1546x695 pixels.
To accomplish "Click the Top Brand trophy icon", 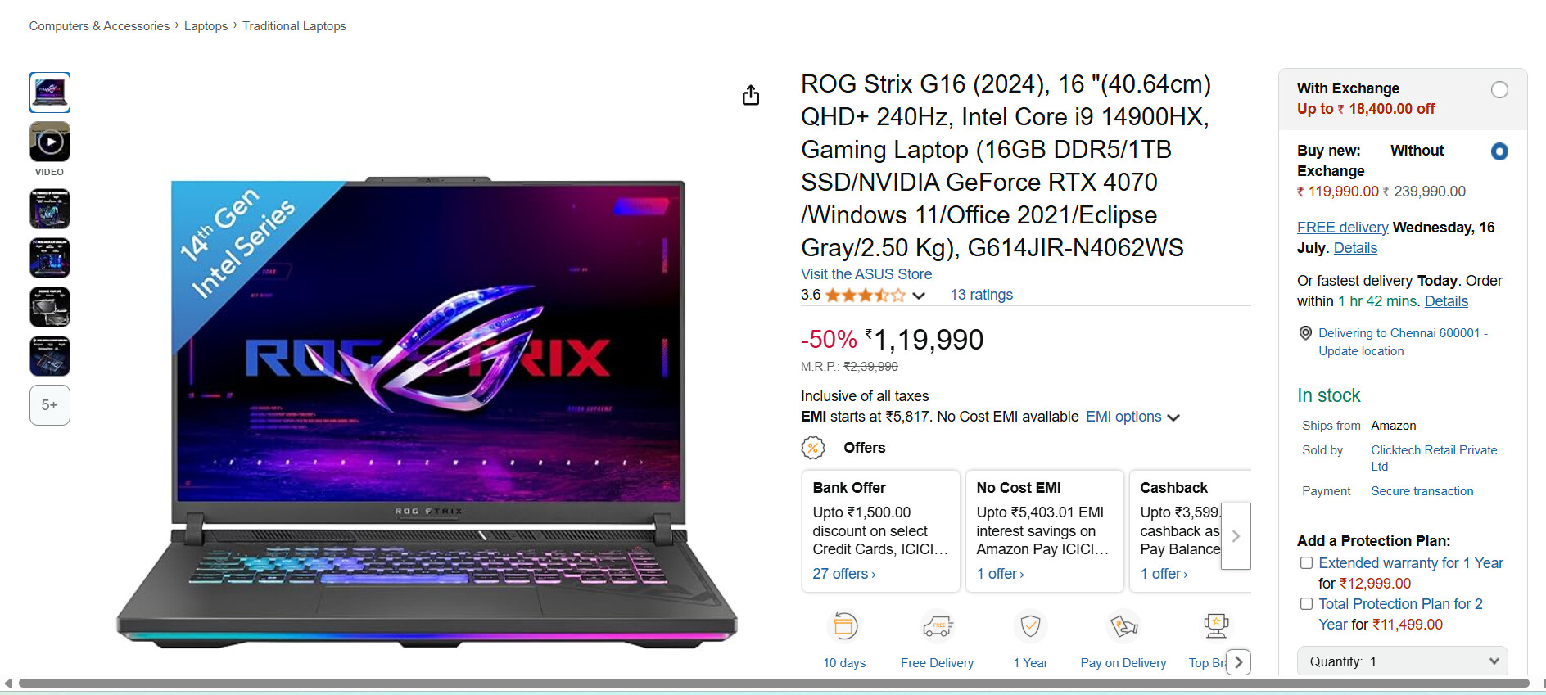I will click(x=1216, y=626).
